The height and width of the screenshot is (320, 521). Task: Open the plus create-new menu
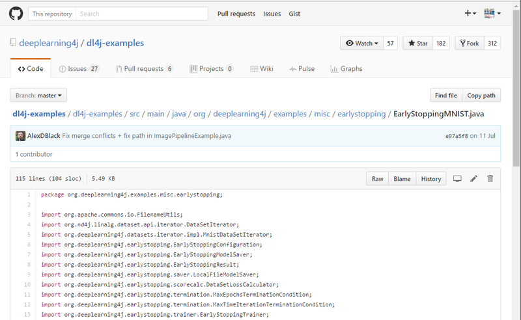coord(470,13)
